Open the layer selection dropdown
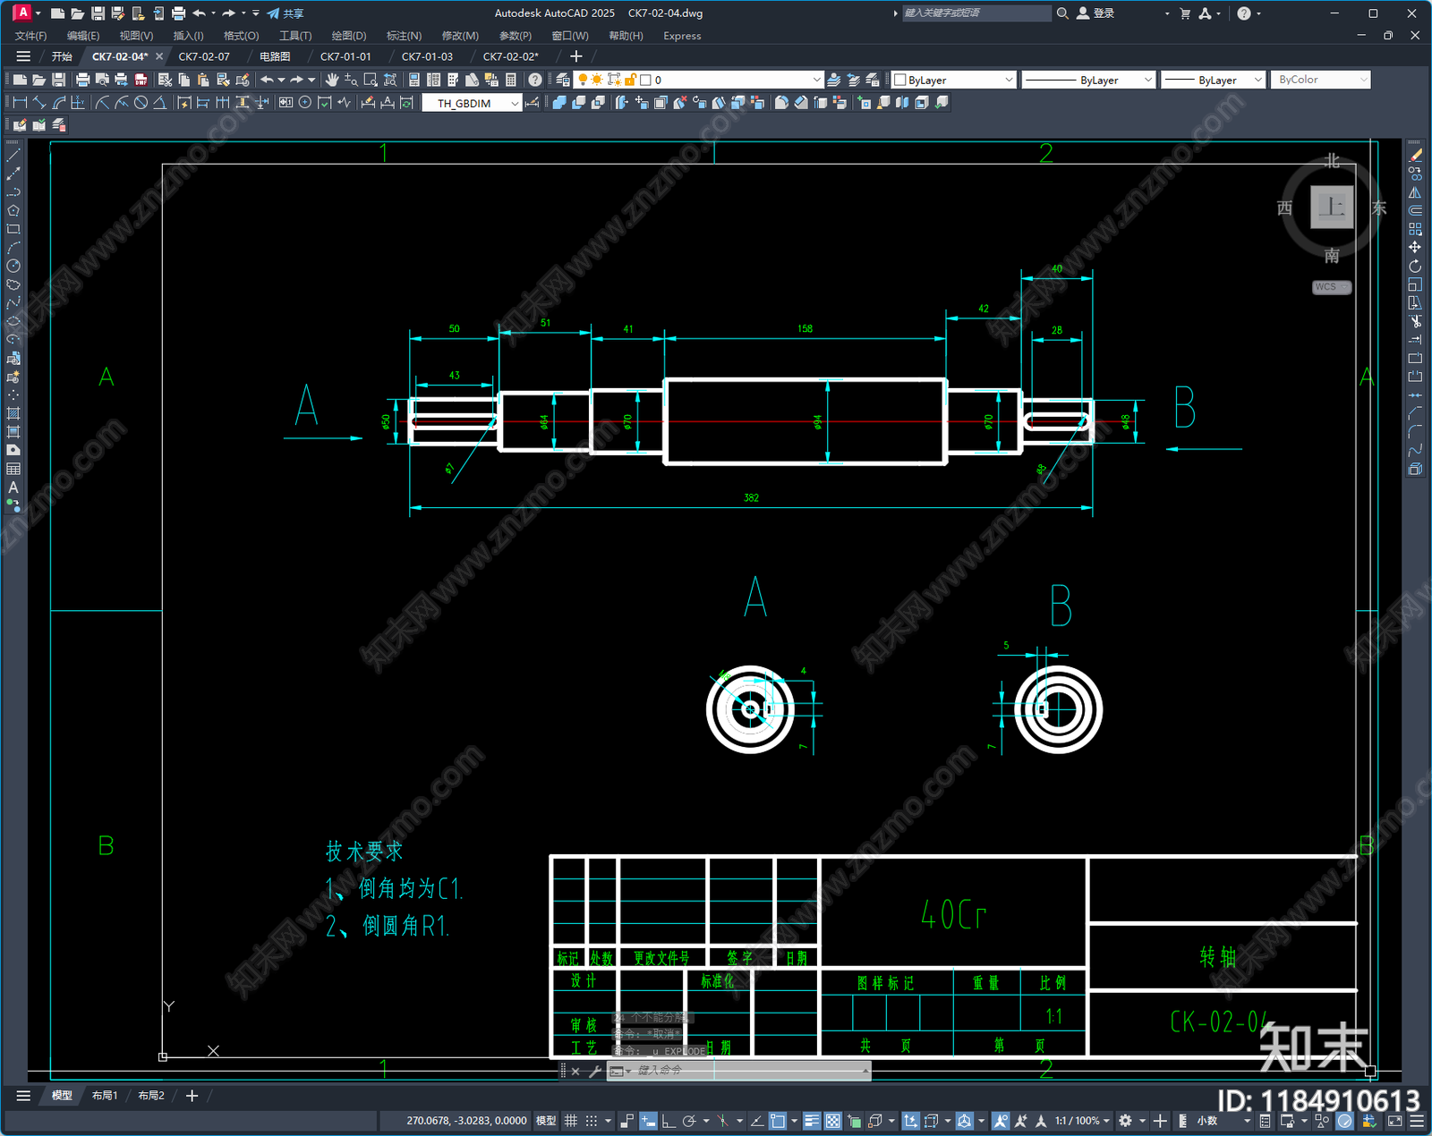 [698, 80]
